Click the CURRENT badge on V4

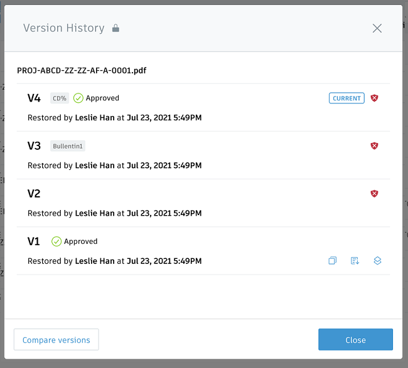pos(346,98)
